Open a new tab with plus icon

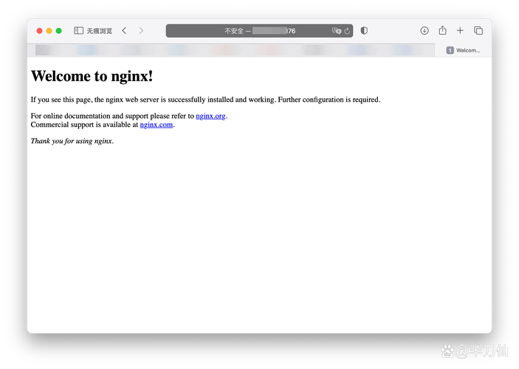[x=460, y=31]
